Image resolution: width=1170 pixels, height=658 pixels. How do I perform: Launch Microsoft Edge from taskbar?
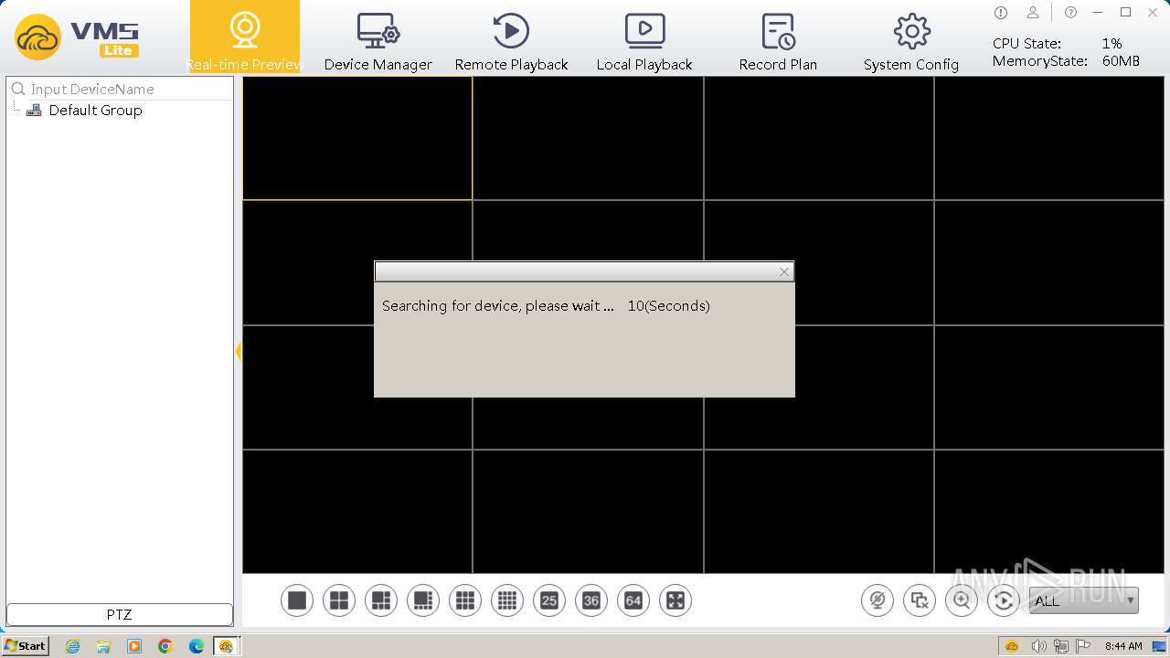pyautogui.click(x=197, y=646)
